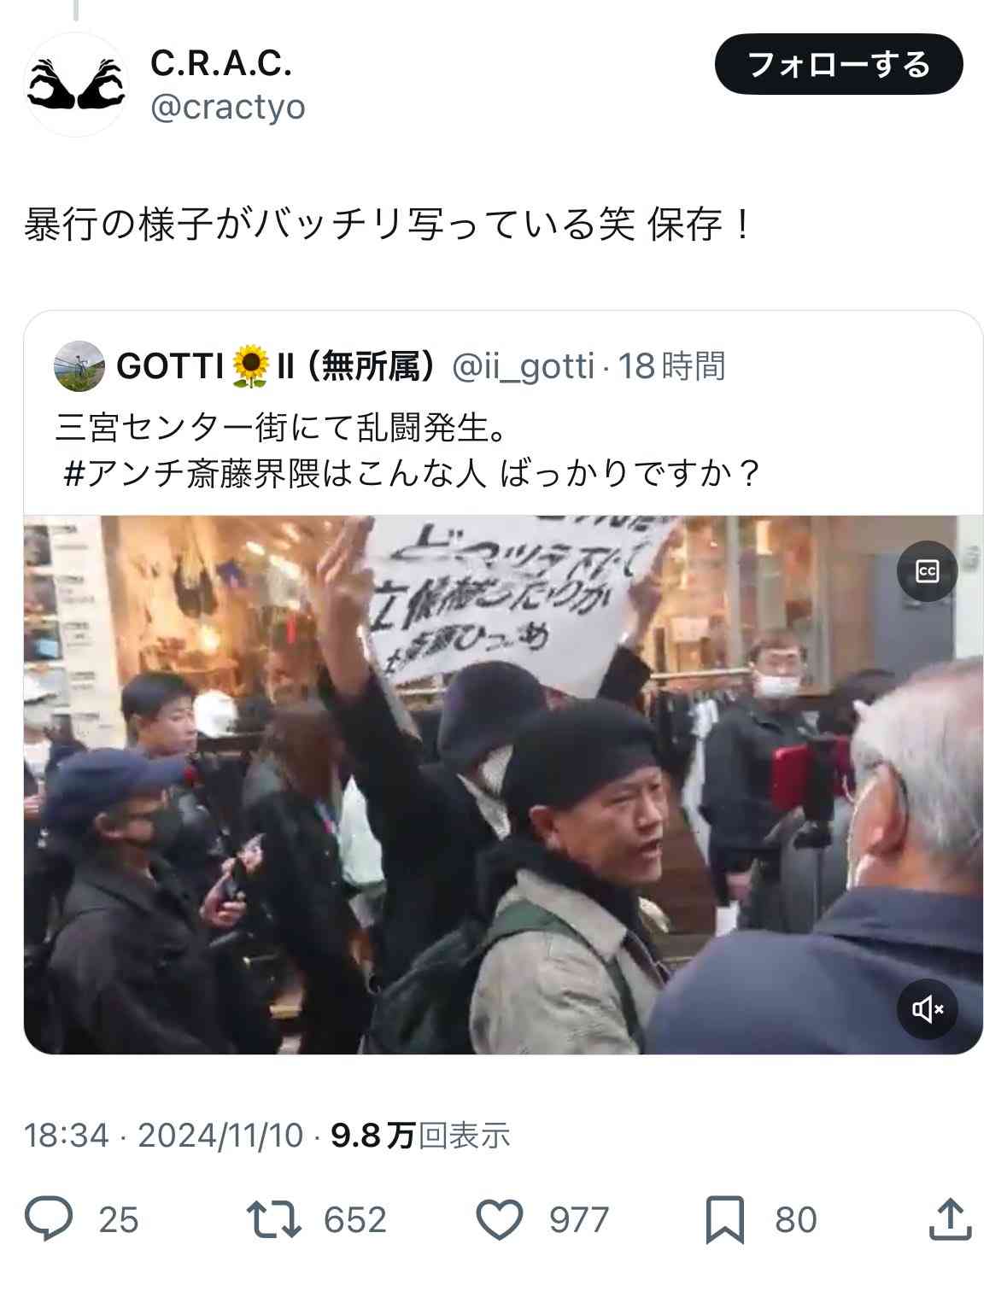Tap the repost arrows icon
The width and height of the screenshot is (1007, 1291).
click(273, 1218)
